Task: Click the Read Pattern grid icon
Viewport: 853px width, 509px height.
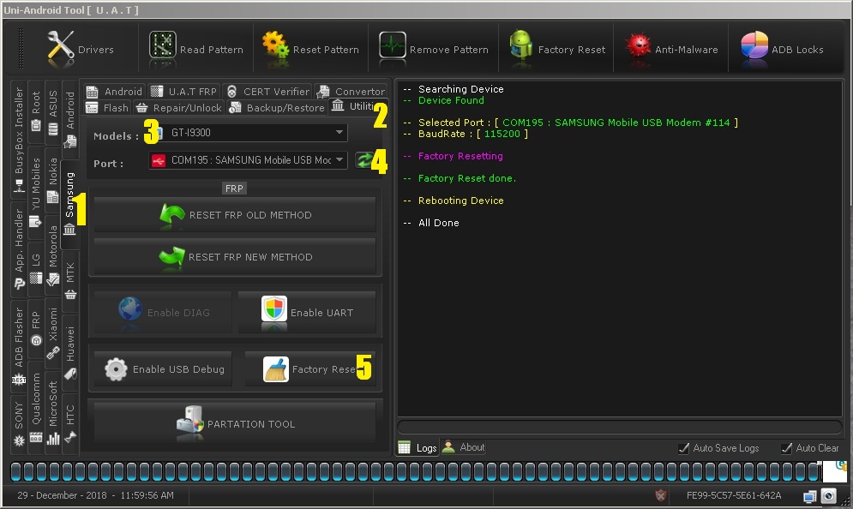Action: click(163, 45)
